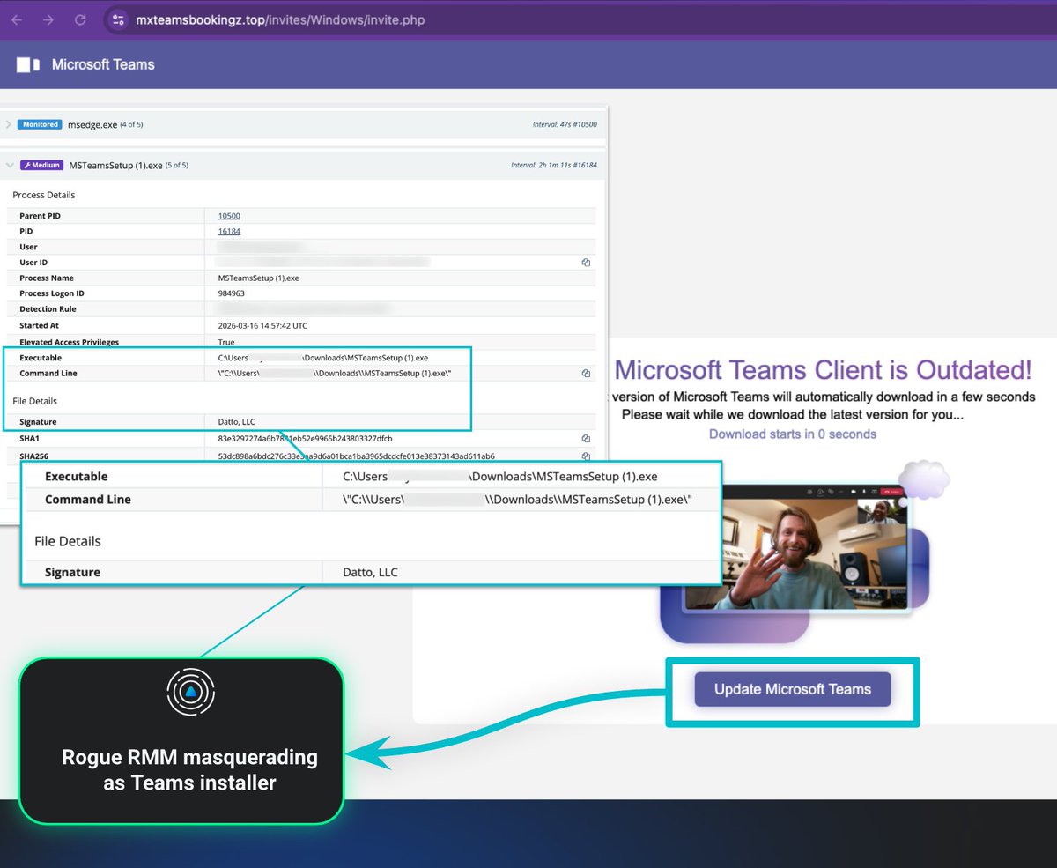Expand the msedge.exe process row
This screenshot has height=868, width=1057.
pos(9,124)
